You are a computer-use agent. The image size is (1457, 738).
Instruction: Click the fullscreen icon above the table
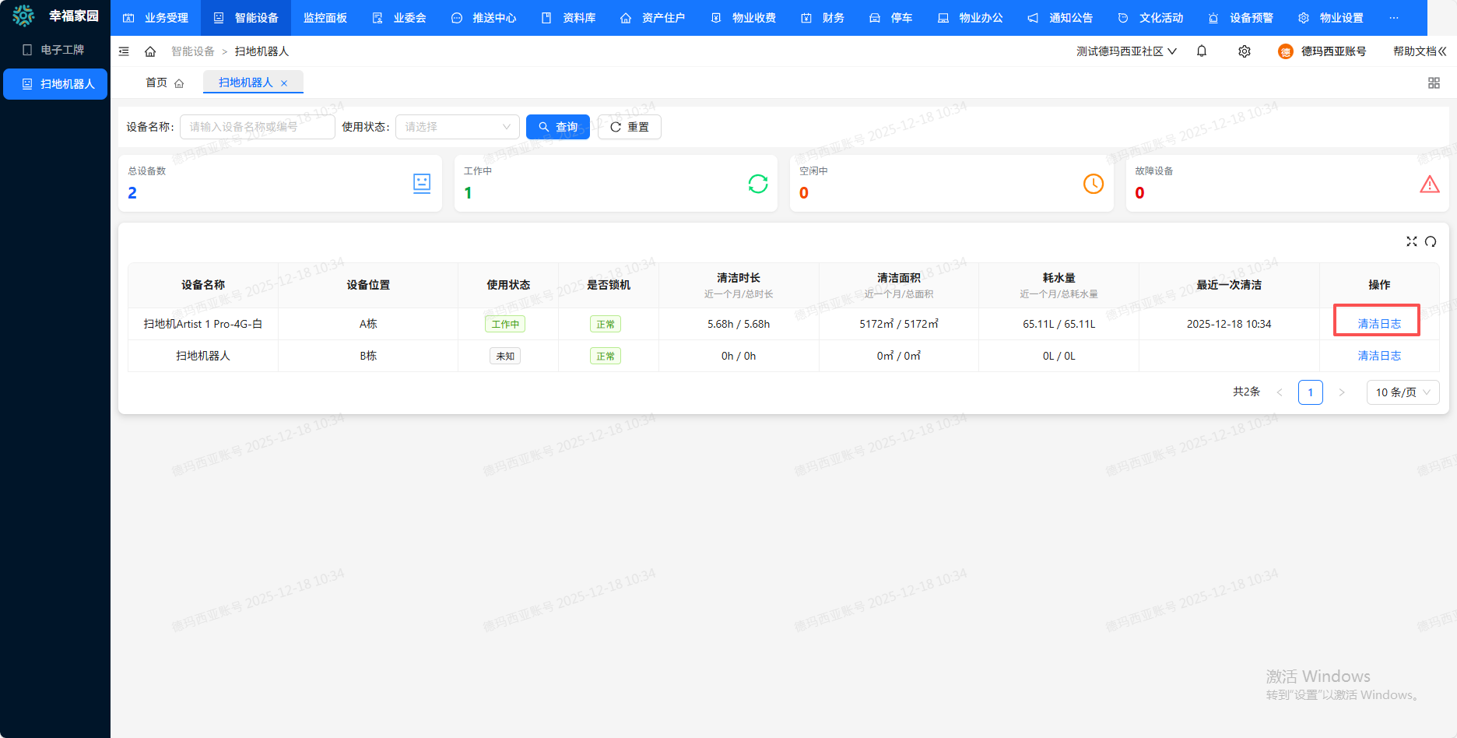pyautogui.click(x=1411, y=241)
